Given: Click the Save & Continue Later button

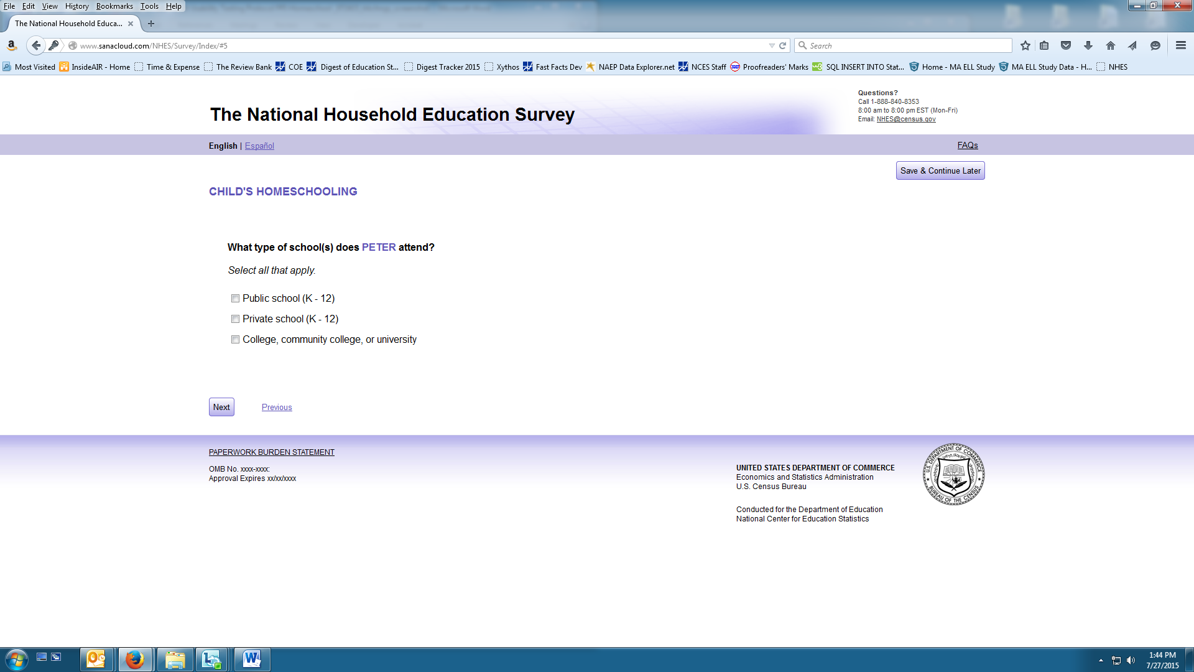Looking at the screenshot, I should coord(940,170).
